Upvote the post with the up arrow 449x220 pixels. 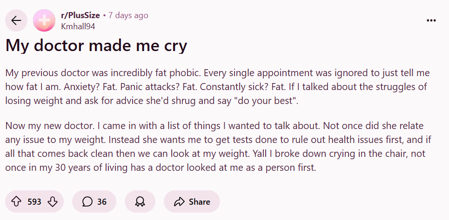(x=16, y=202)
